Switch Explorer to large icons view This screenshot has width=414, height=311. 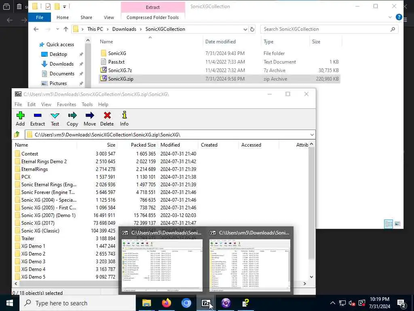click(x=397, y=224)
